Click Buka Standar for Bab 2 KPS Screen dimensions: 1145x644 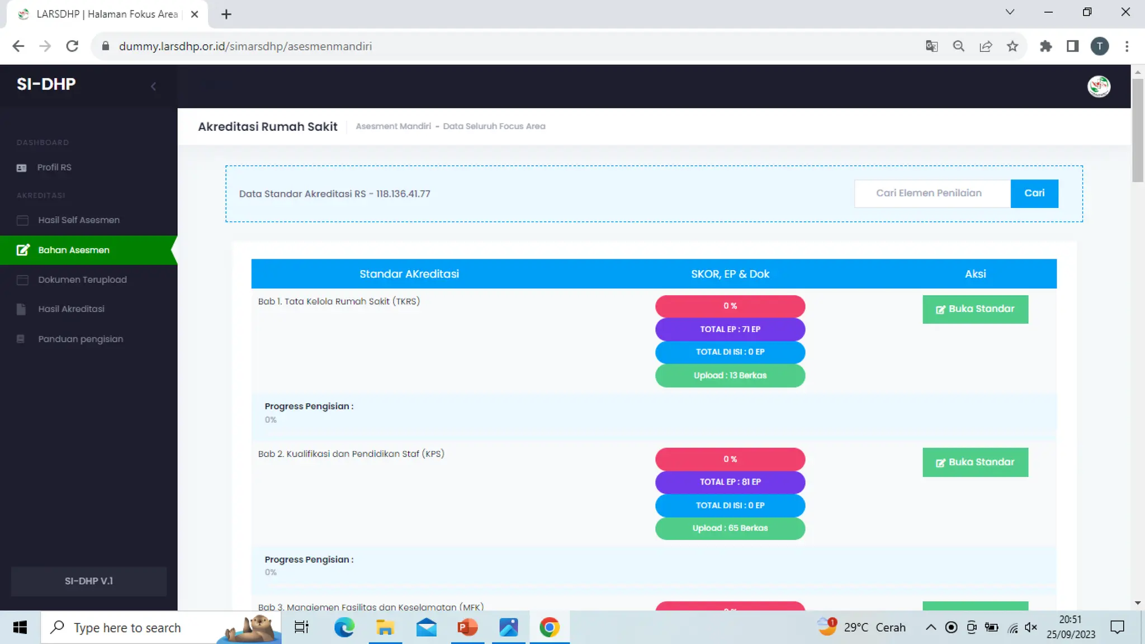[975, 462]
